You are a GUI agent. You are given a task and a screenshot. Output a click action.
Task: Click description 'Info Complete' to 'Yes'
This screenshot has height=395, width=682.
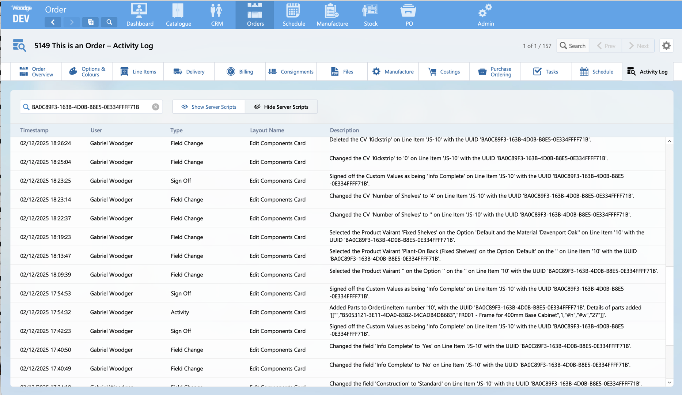pyautogui.click(x=480, y=346)
